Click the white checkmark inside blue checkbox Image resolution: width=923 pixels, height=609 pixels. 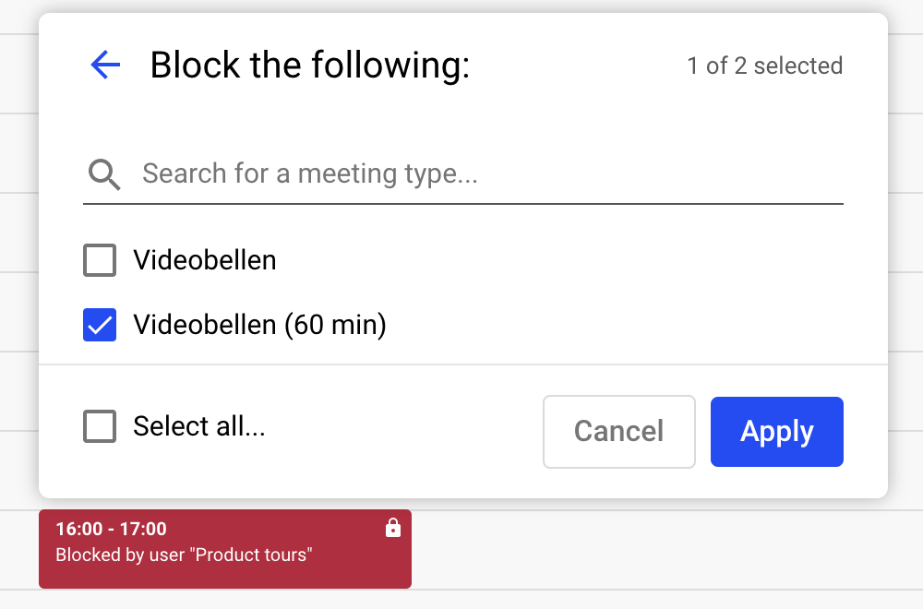(x=100, y=326)
